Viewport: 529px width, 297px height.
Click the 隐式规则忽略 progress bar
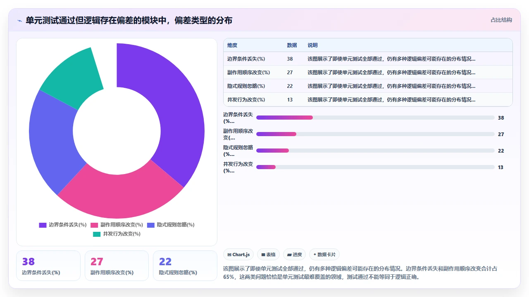(x=375, y=151)
